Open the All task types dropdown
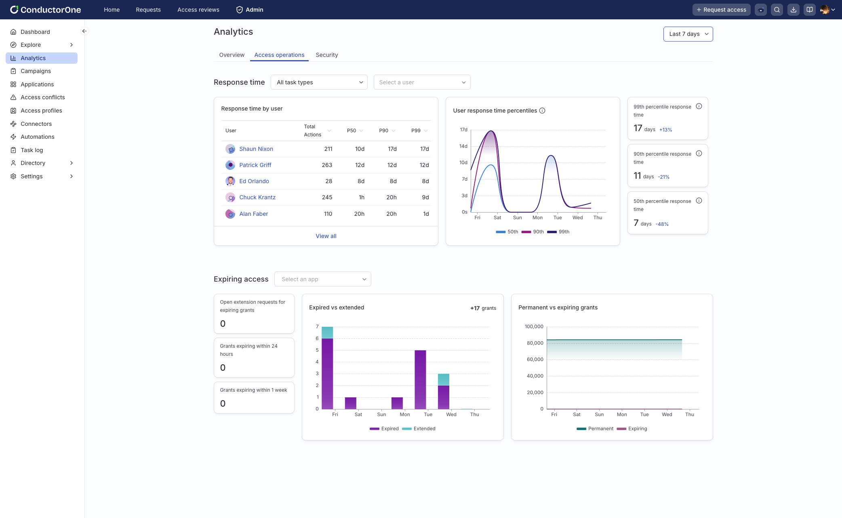This screenshot has height=518, width=842. tap(319, 82)
